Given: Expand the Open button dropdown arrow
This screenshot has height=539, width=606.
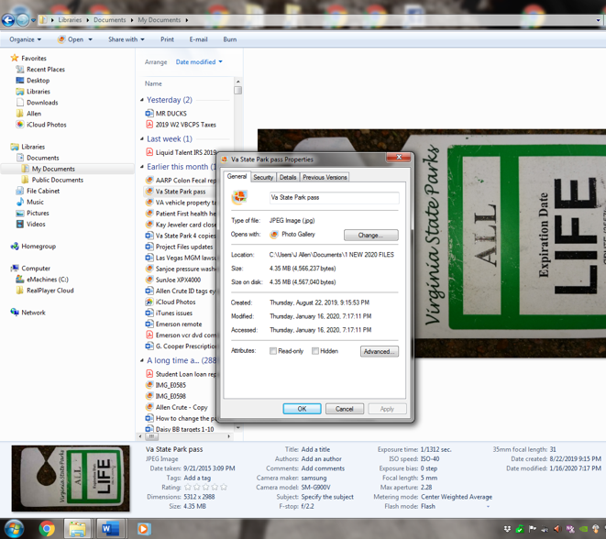Looking at the screenshot, I should 91,39.
